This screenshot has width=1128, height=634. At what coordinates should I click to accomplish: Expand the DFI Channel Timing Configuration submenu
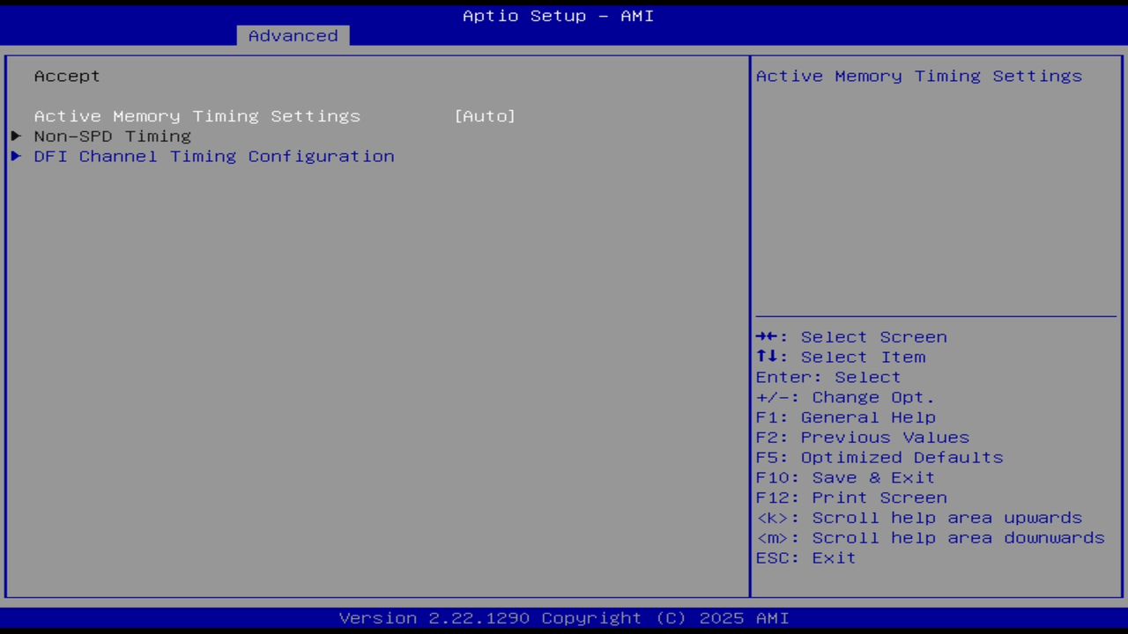[x=214, y=156]
